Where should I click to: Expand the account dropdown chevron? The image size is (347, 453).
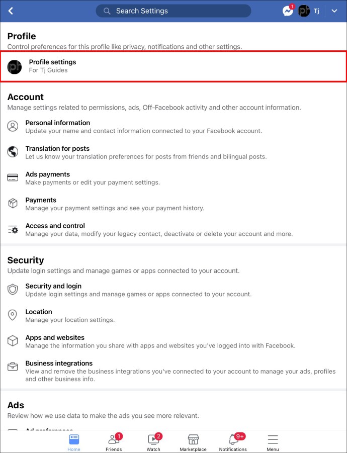click(334, 11)
